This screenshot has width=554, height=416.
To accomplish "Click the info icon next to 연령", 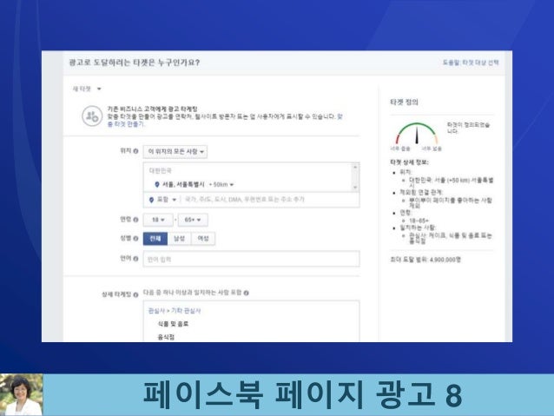I will click(x=135, y=220).
